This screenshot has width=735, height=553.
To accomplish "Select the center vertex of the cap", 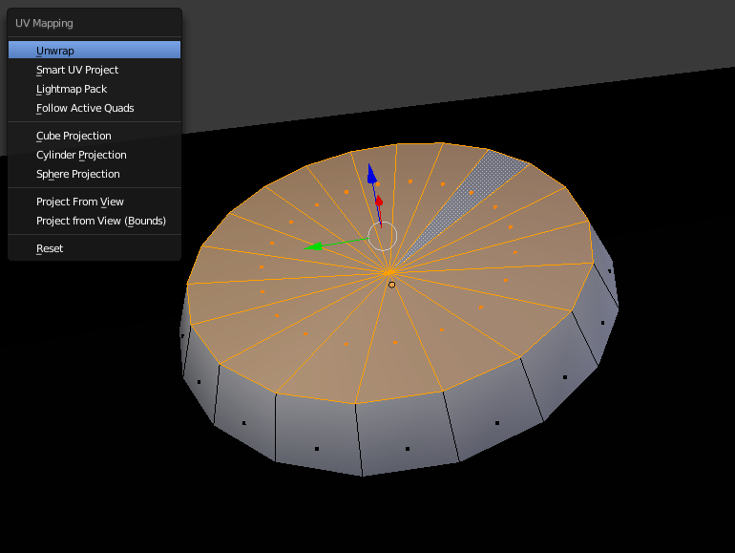I will pos(389,271).
